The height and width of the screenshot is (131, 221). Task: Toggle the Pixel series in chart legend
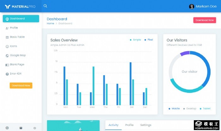[x=149, y=40]
